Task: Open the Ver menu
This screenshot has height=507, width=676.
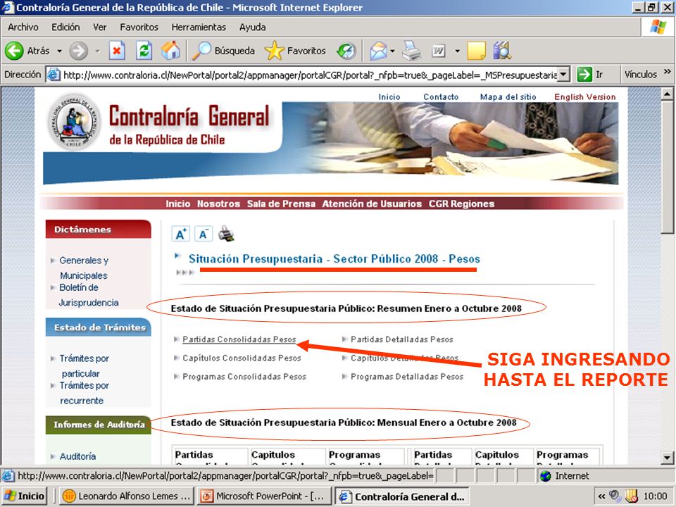Action: pyautogui.click(x=99, y=27)
